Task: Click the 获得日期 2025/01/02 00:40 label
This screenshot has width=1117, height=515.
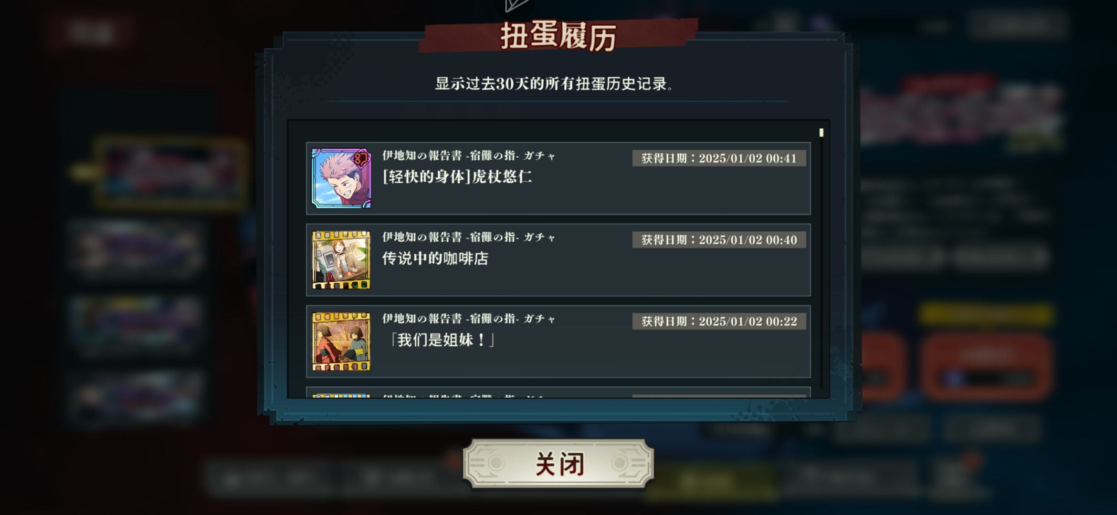Action: (719, 240)
